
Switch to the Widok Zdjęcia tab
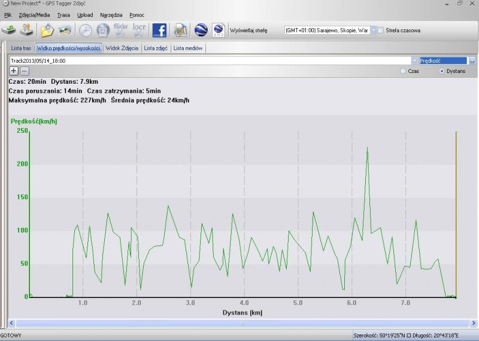click(x=122, y=48)
